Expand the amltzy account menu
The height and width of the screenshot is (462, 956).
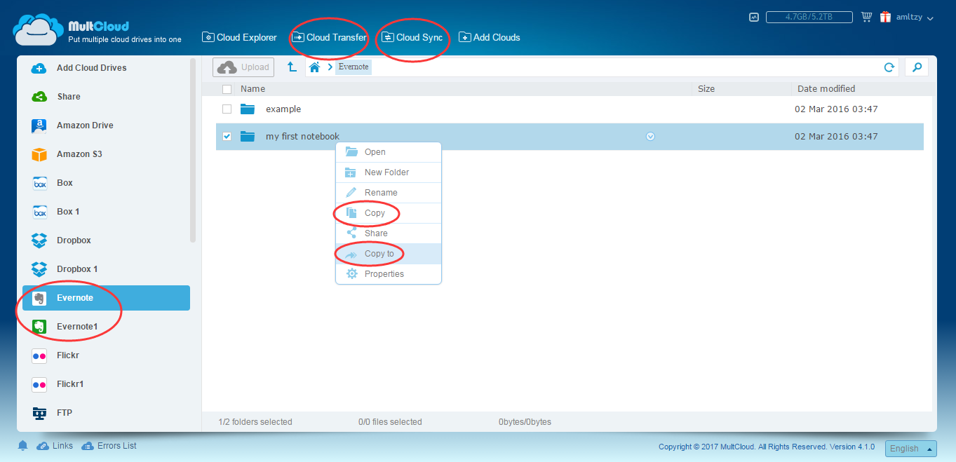coord(915,18)
